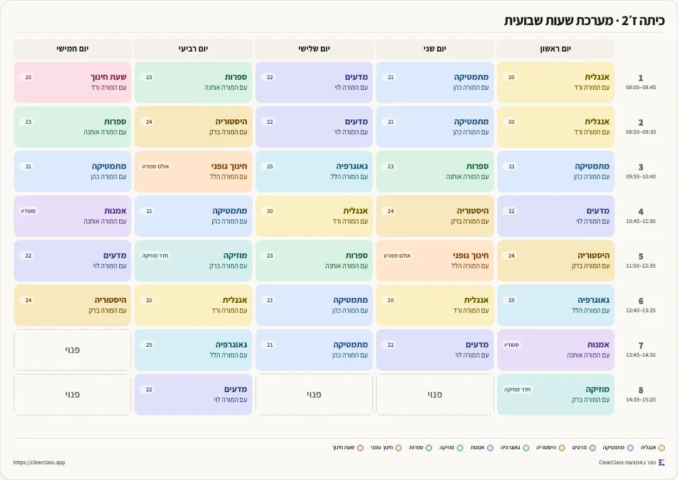
Task: Select the מתמטיקה legend color circle
Action: [x=630, y=448]
